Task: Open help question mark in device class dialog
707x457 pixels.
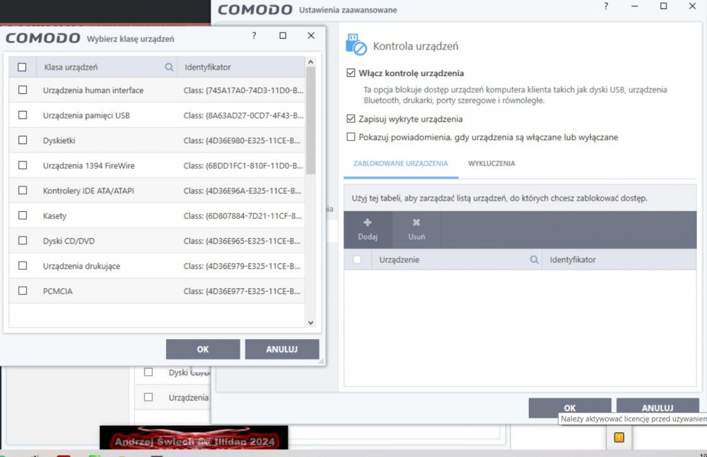Action: click(x=255, y=36)
